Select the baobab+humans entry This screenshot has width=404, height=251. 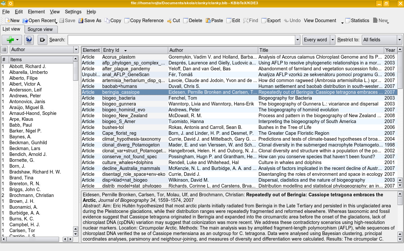(x=239, y=86)
